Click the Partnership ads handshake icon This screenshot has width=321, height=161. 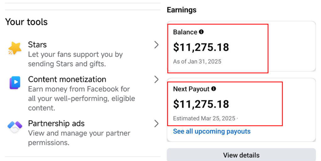[x=15, y=127]
